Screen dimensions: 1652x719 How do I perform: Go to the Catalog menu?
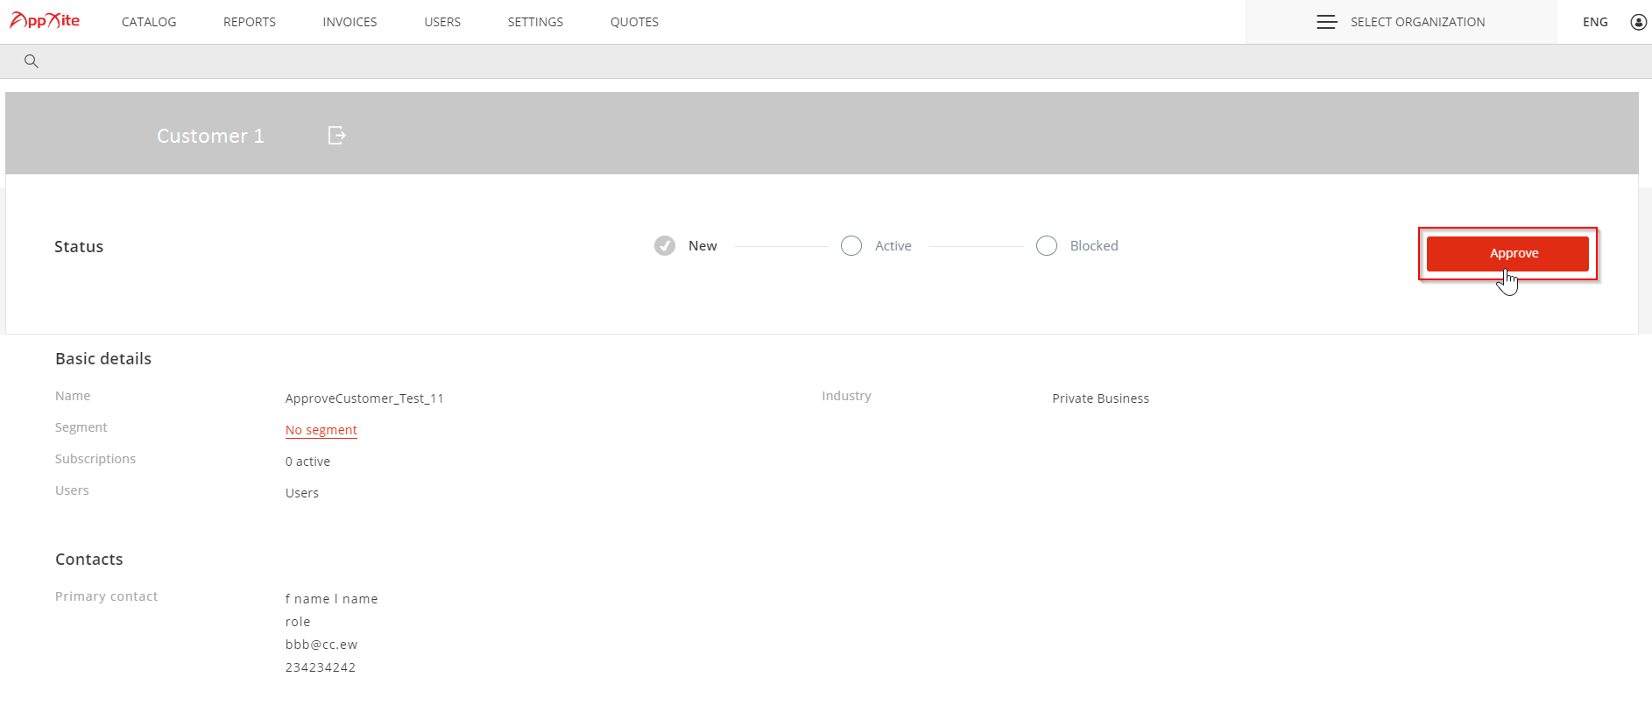tap(149, 22)
